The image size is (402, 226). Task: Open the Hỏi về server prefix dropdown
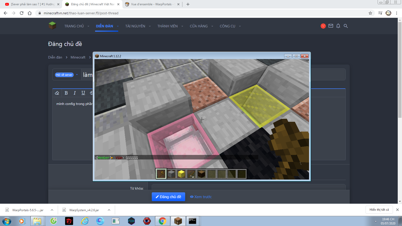67,75
